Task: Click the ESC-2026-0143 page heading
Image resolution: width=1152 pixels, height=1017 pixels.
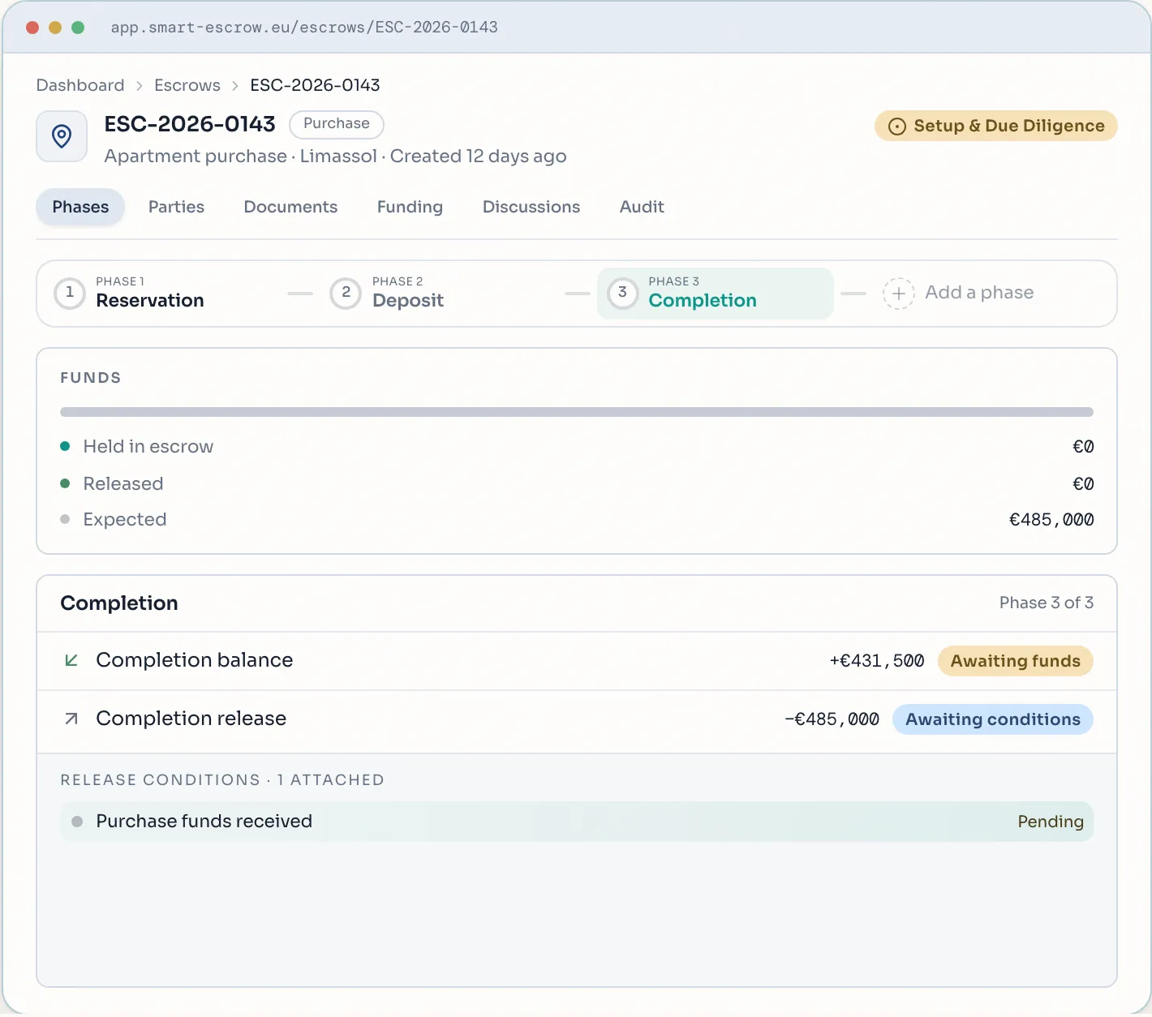Action: tap(190, 124)
